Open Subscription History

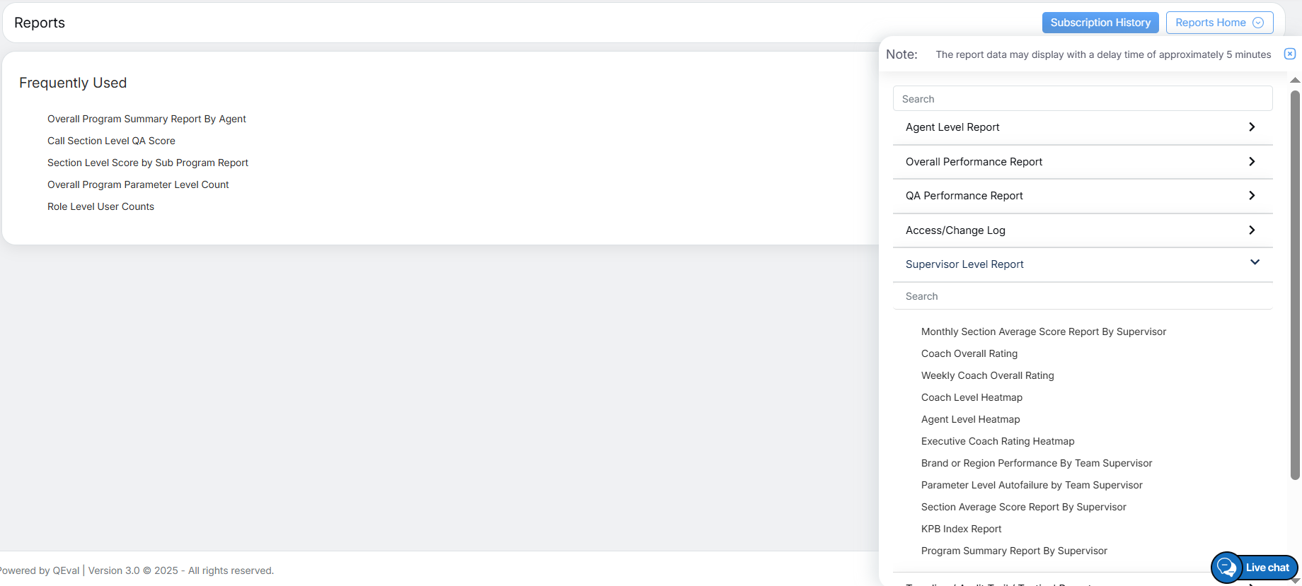[1100, 23]
